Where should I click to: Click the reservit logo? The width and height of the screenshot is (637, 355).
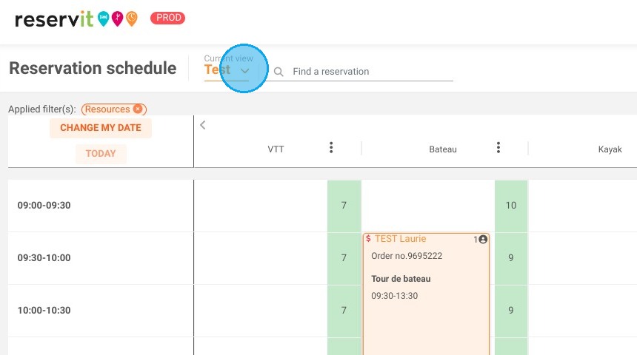pyautogui.click(x=76, y=18)
